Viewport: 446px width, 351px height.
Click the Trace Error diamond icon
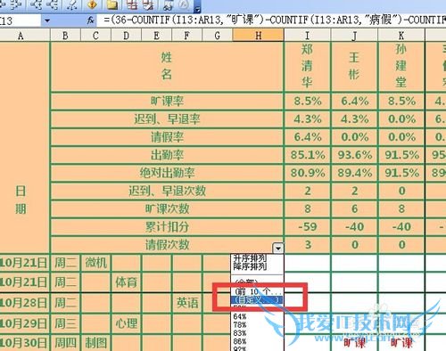pyautogui.click(x=93, y=4)
